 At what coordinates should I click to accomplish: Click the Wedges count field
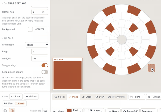(40, 59)
